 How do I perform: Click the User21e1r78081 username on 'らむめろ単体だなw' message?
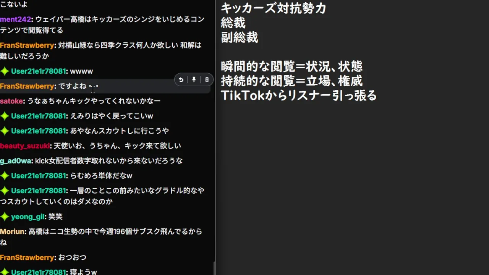39,176
